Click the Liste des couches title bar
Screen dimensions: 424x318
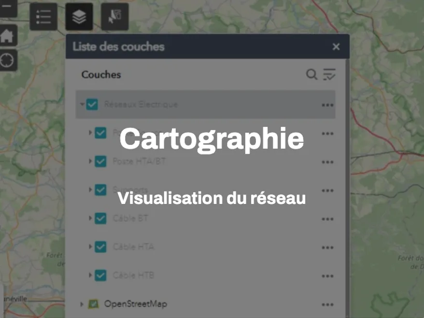click(193, 47)
